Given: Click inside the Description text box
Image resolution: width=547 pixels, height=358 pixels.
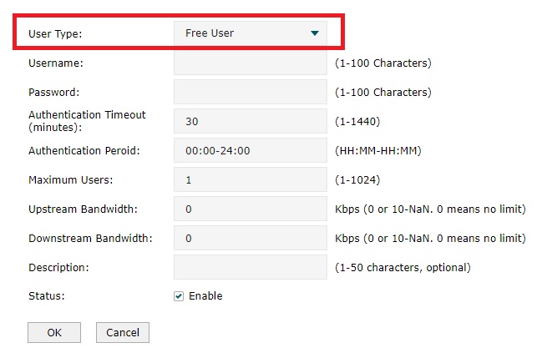Looking at the screenshot, I should coord(250,267).
